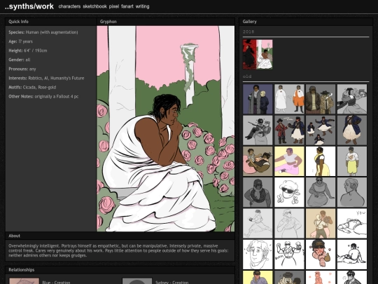378x284 pixels.
Task: Open the Sydney - Creation relationship entry
Action: (x=171, y=282)
